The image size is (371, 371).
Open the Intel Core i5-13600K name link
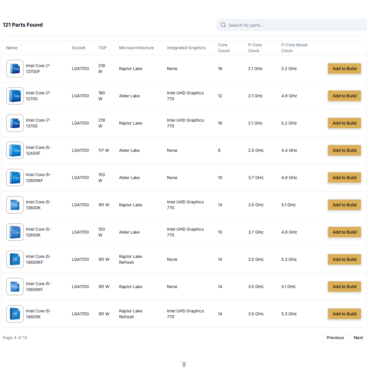coord(38,205)
